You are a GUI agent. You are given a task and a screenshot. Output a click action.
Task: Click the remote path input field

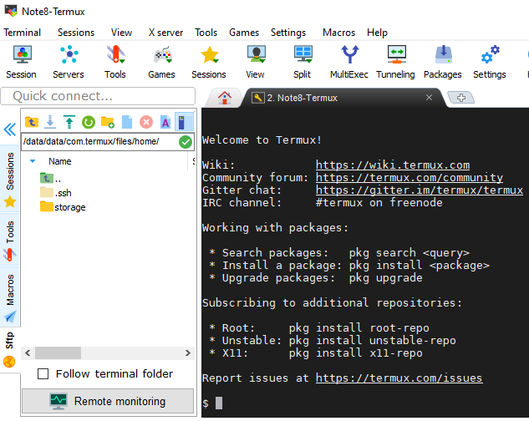pos(99,142)
